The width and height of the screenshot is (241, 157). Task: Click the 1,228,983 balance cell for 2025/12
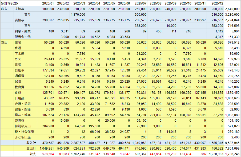click(x=216, y=154)
